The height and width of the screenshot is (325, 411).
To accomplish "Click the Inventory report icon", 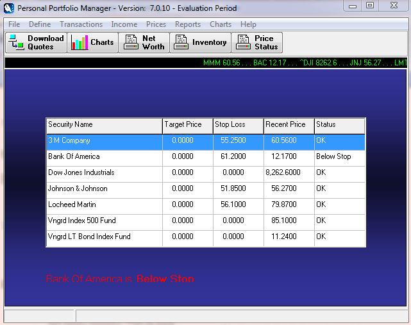I will [181, 43].
